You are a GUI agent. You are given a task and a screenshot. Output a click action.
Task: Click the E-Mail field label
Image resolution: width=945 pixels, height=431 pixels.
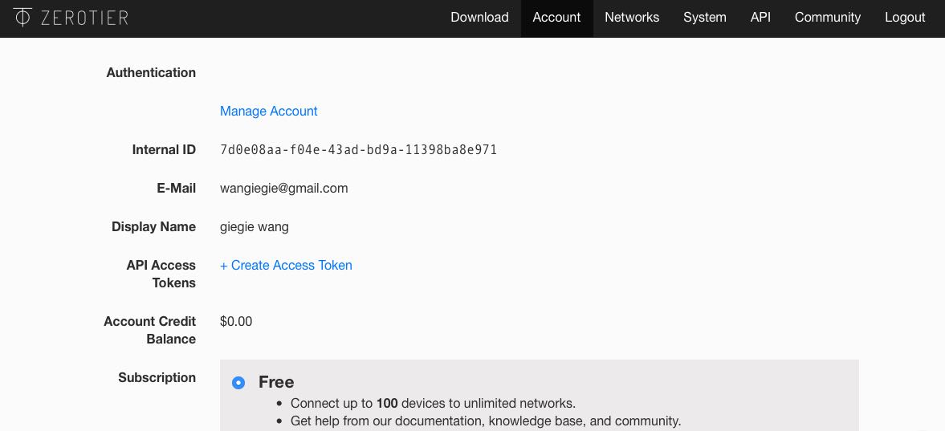click(176, 188)
